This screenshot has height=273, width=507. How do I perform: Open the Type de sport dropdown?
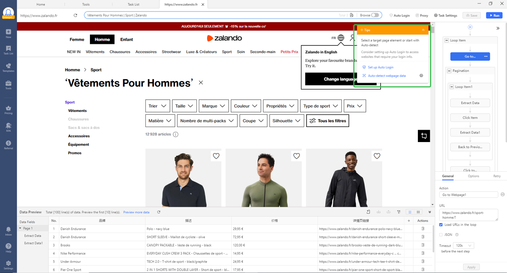pos(321,106)
